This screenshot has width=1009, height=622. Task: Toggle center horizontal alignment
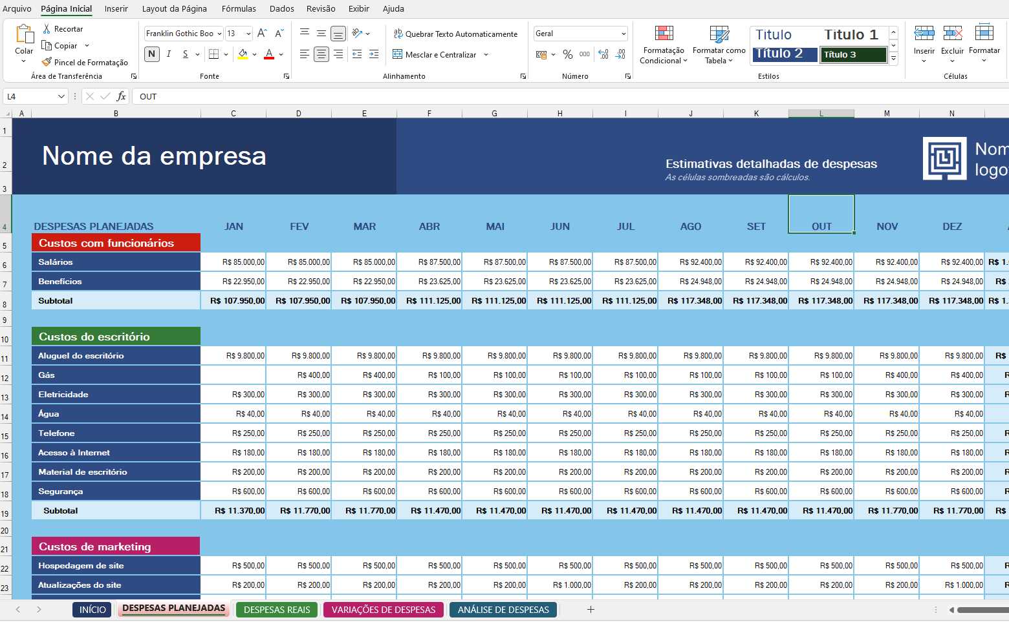coord(321,55)
